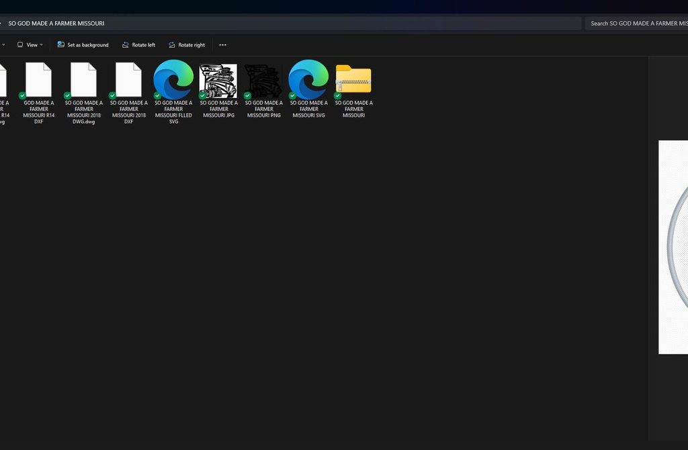Select the MISSOURI SVG Edge file icon

pyautogui.click(x=308, y=80)
